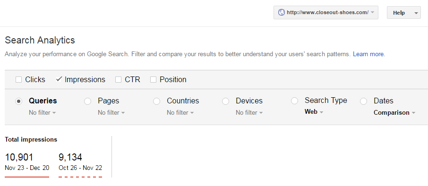Image resolution: width=428 pixels, height=186 pixels.
Task: Open the Help dropdown arrow
Action: (x=416, y=13)
